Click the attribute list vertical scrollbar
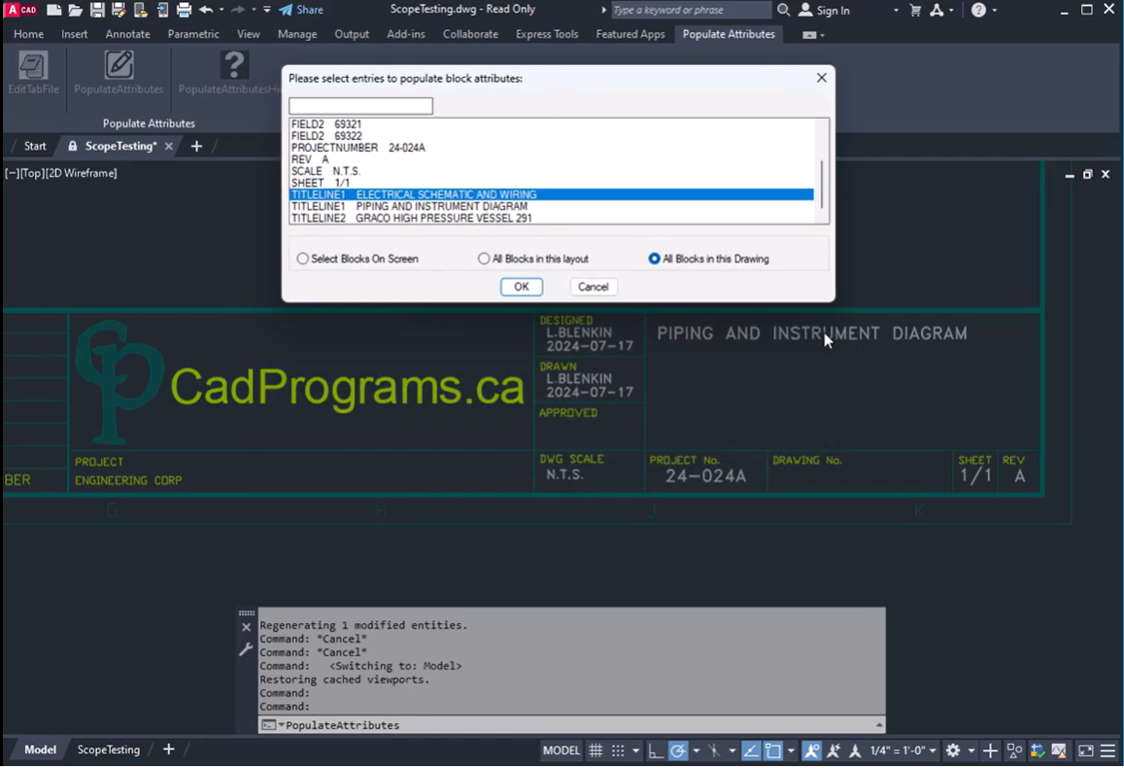Screen dimensions: 1124x769 pyautogui.click(x=822, y=171)
